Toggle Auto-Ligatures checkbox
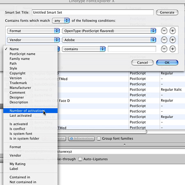Screen dimensions: 185x185 click(x=80, y=159)
